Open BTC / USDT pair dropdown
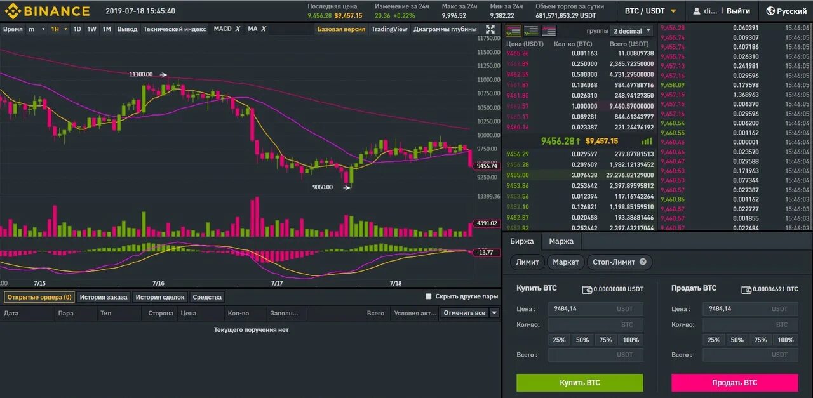This screenshot has width=813, height=398. [651, 11]
